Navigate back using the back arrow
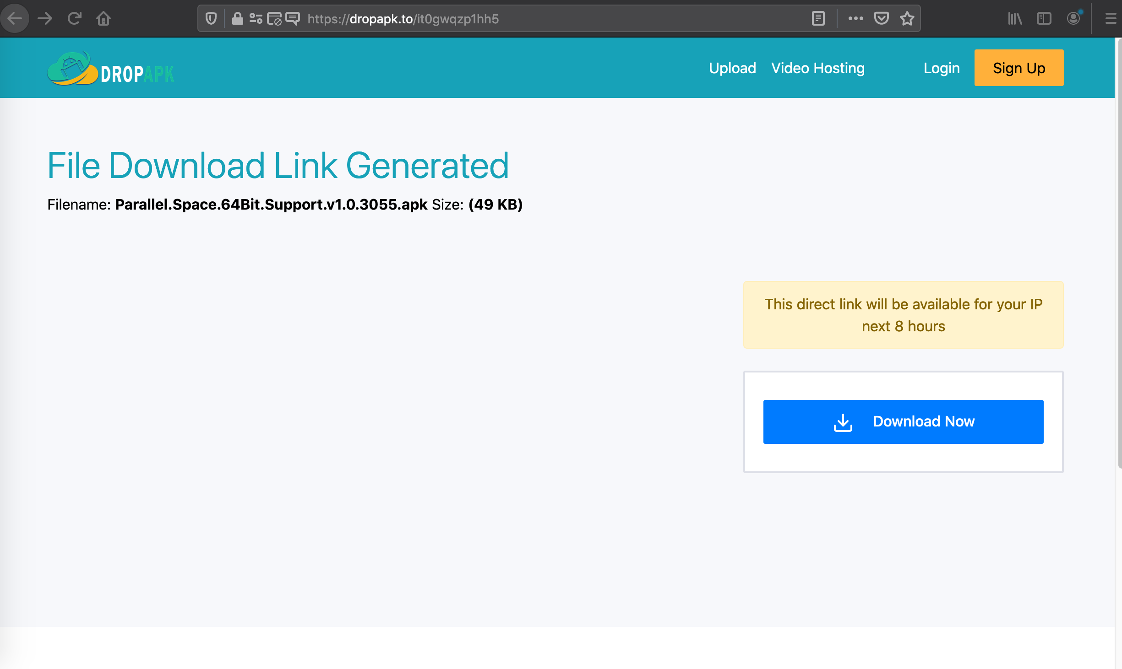The image size is (1122, 669). coord(15,18)
